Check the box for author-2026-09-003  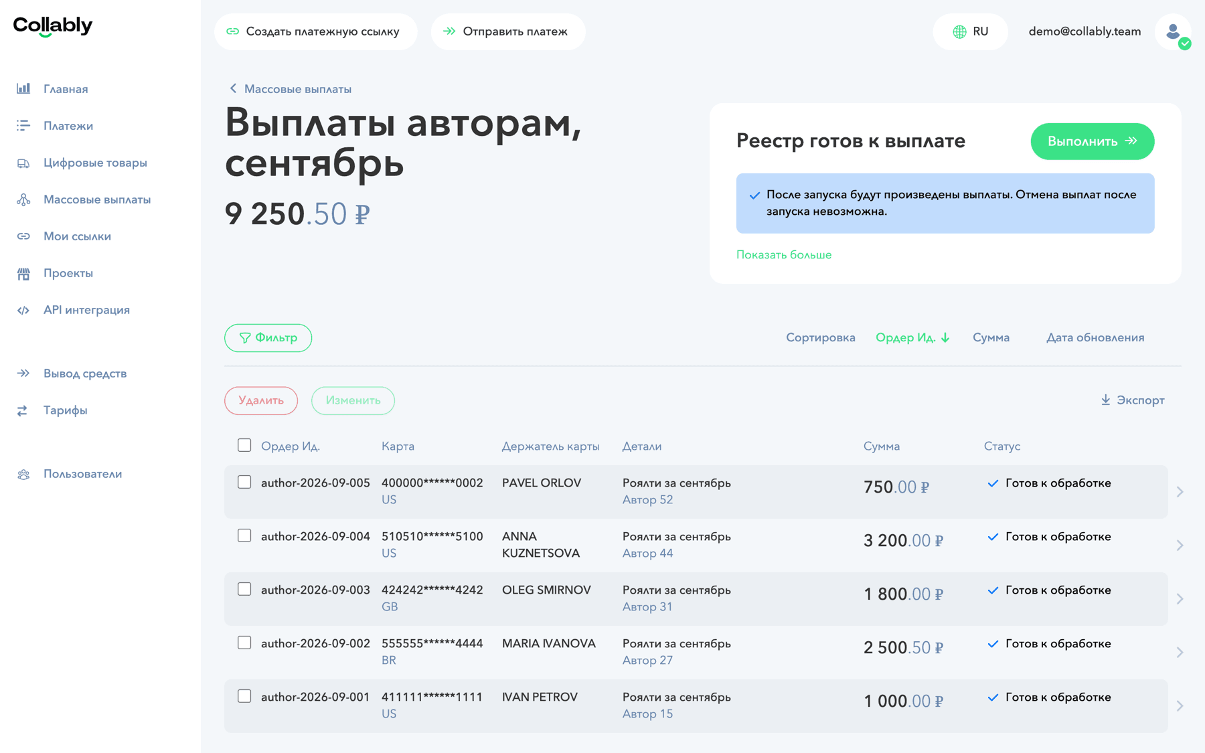click(244, 589)
